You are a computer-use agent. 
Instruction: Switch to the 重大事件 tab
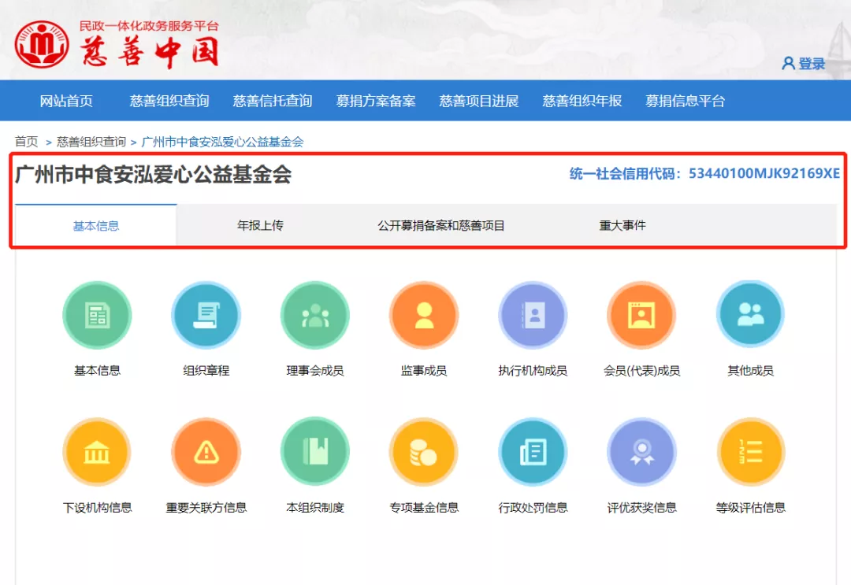pyautogui.click(x=622, y=225)
